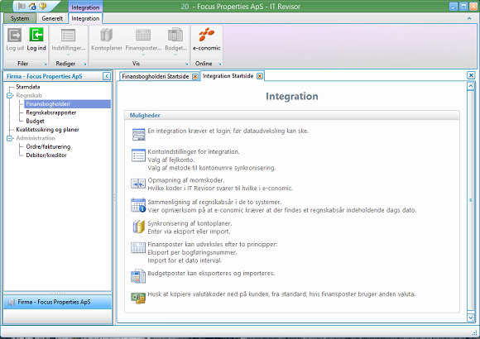Click the Muligheder section header
The height and width of the screenshot is (339, 480).
pyautogui.click(x=292, y=116)
